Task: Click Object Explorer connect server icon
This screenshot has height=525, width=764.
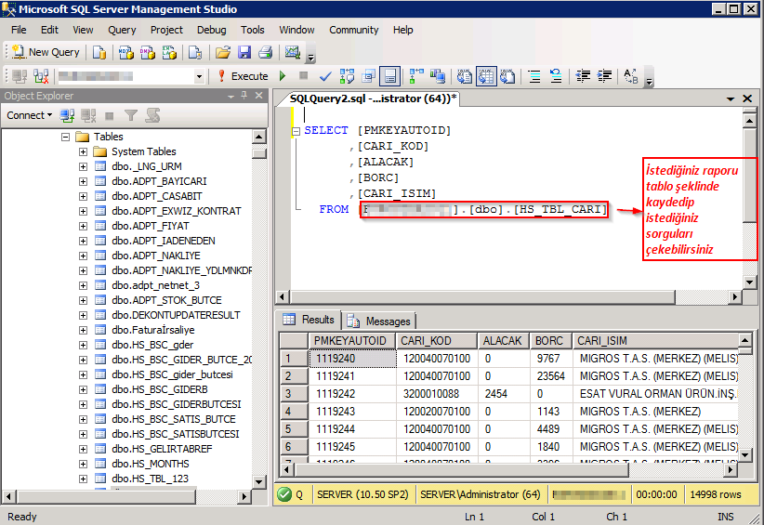Action: (x=67, y=115)
